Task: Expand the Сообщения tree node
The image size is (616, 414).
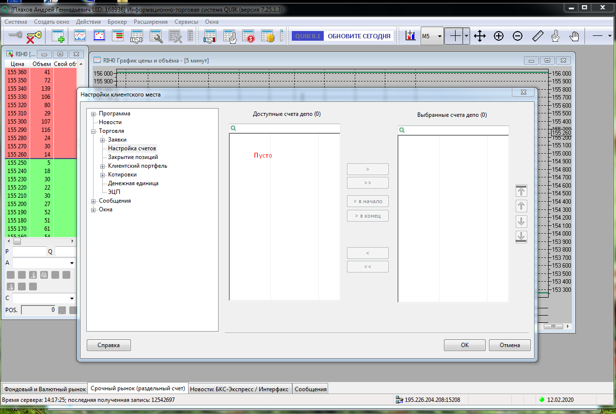Action: (x=94, y=201)
